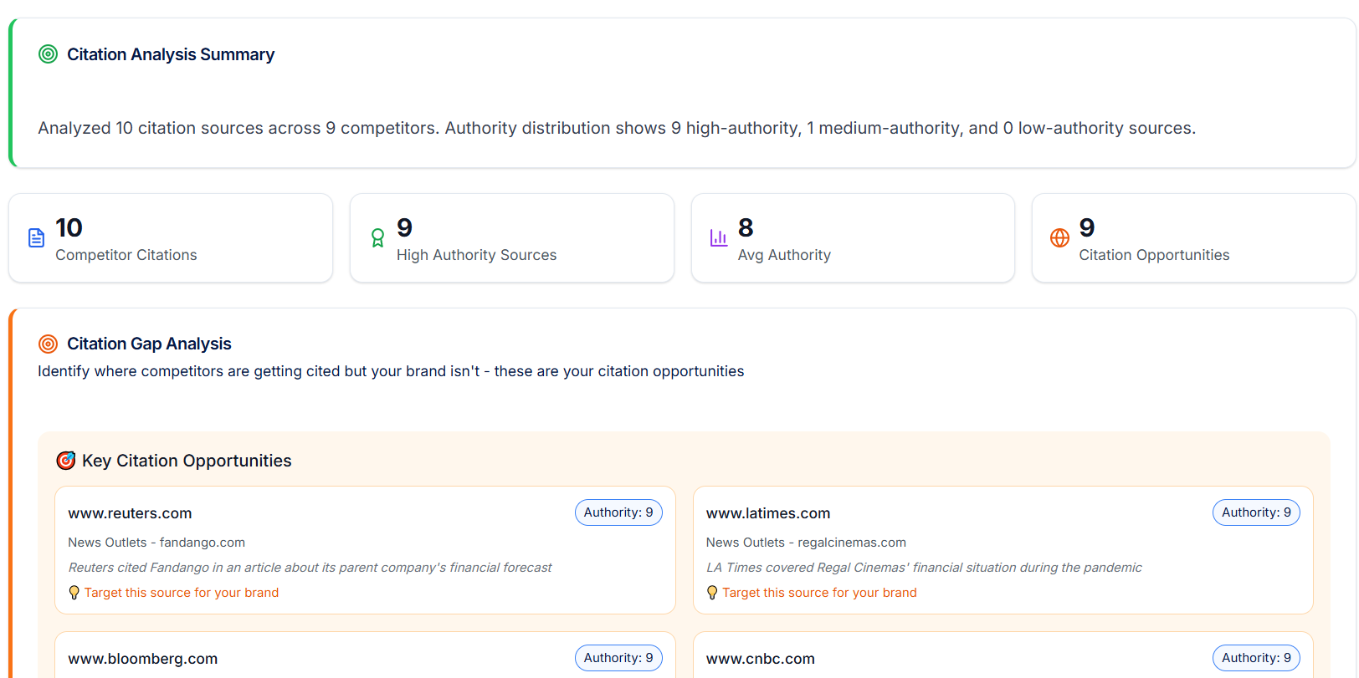Click Target this source under latimes.com

click(x=819, y=593)
